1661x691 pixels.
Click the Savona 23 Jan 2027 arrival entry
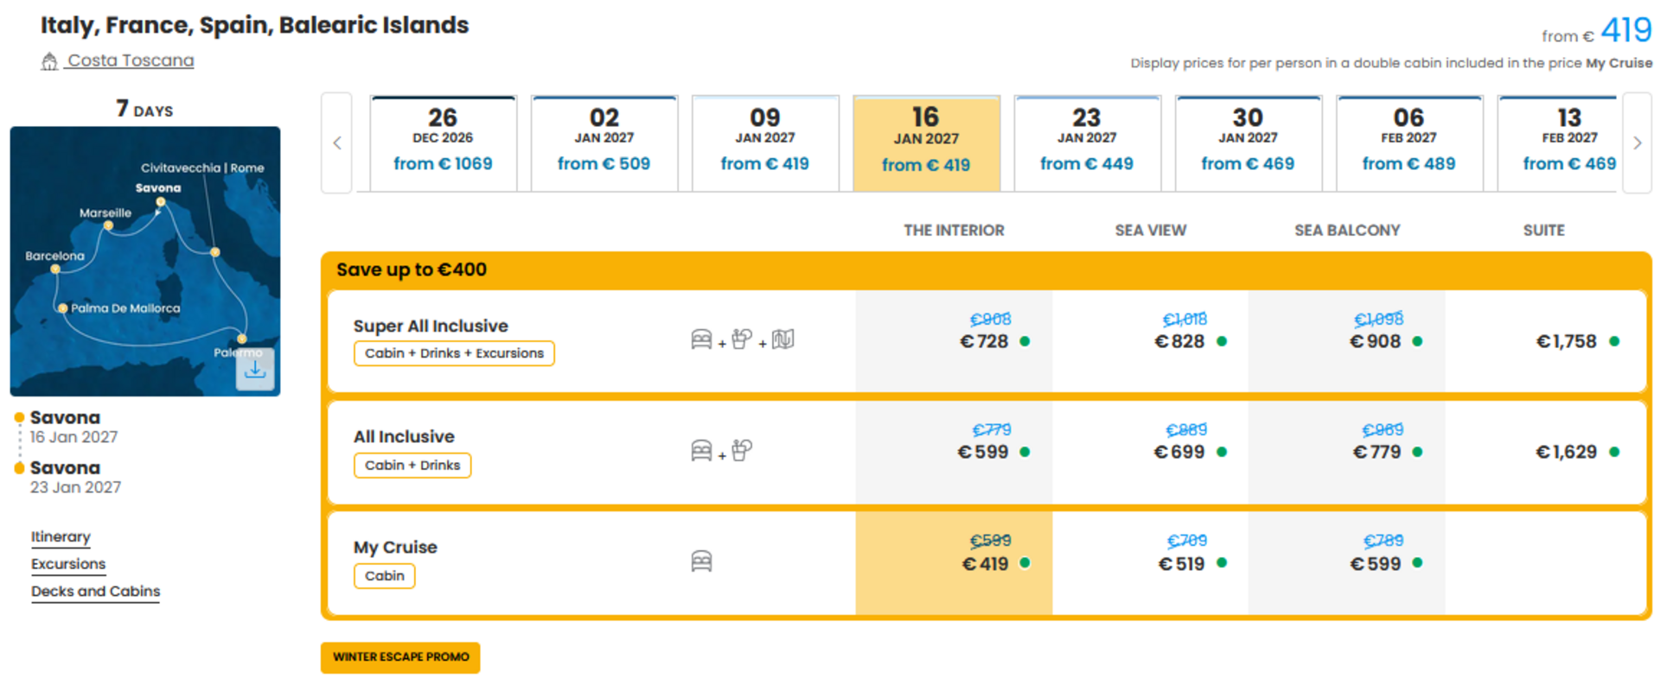(75, 477)
